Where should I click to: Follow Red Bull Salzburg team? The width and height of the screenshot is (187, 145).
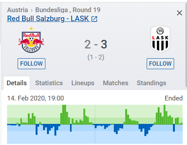[x=31, y=64]
